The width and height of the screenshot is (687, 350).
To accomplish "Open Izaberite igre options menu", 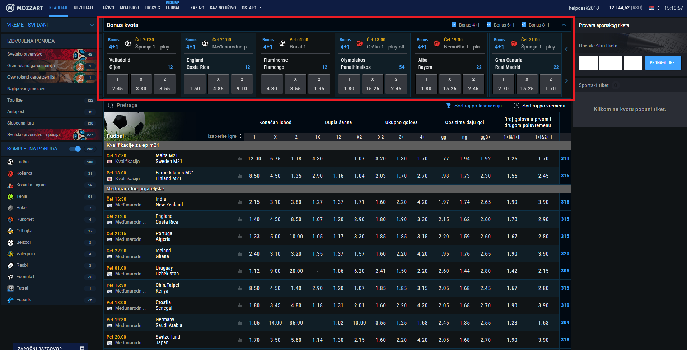I will (240, 136).
